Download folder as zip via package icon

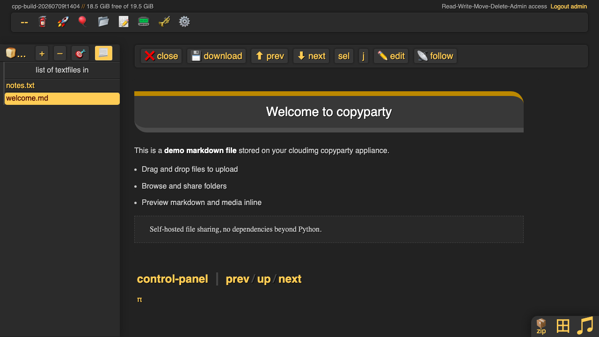[x=541, y=326]
